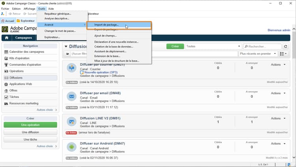Select Import de package menu entry
Screen dimensions: 296x167
click(119, 25)
